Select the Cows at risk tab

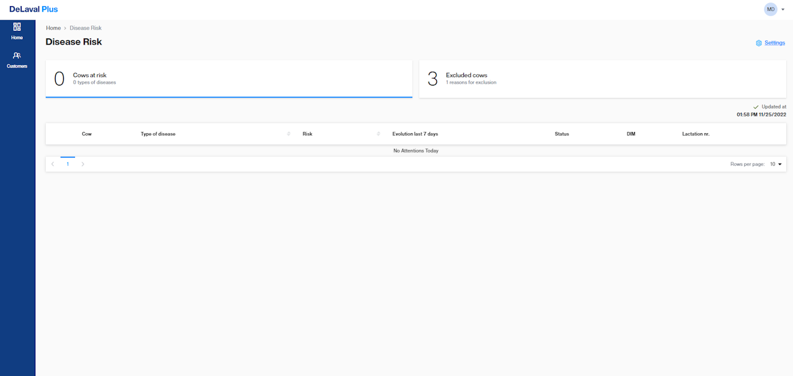(229, 79)
